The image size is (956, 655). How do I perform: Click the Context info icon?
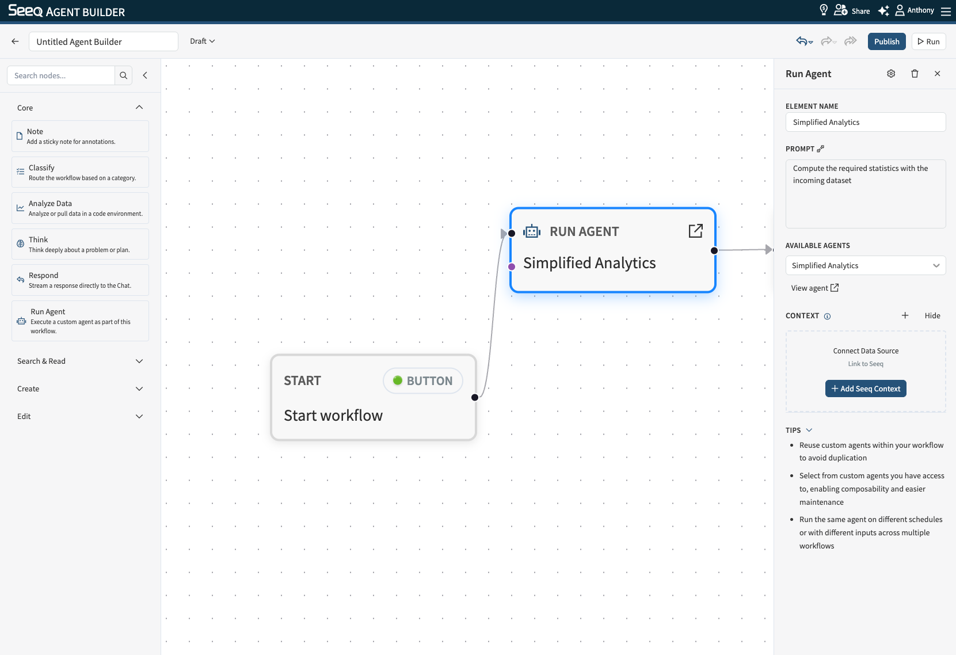click(827, 316)
